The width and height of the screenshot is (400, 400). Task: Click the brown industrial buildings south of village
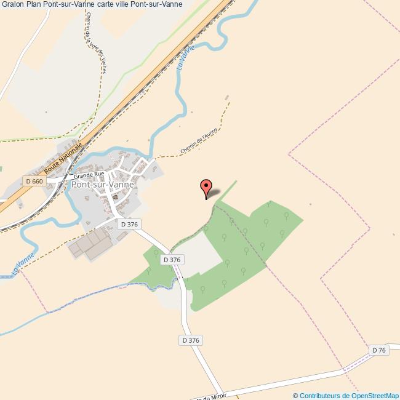(90, 243)
